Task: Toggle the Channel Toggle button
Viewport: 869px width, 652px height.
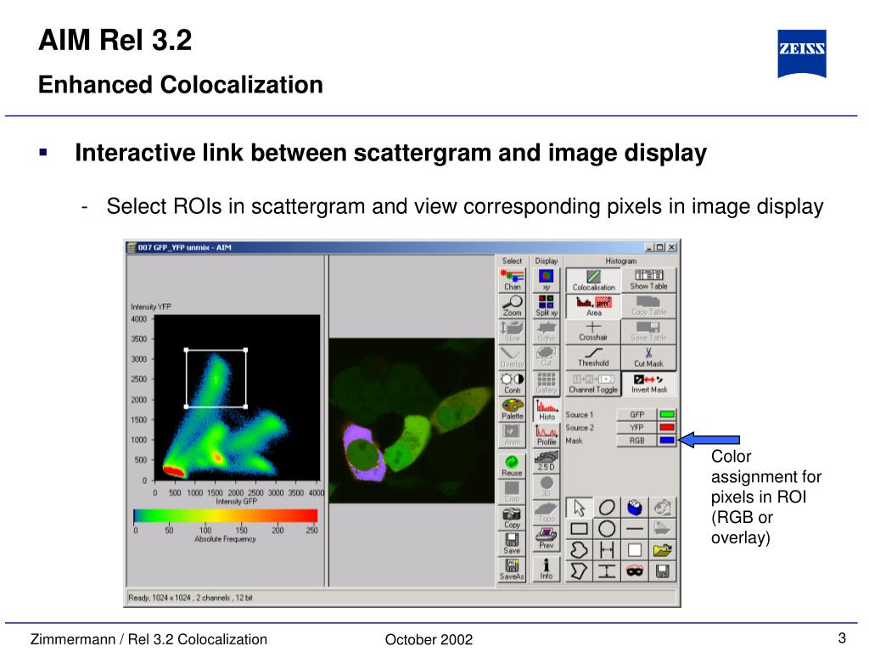Action: (593, 383)
